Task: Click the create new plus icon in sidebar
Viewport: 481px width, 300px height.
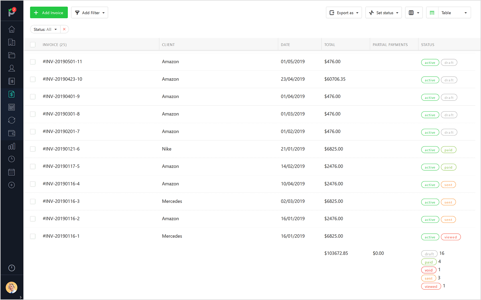Action: click(x=11, y=185)
